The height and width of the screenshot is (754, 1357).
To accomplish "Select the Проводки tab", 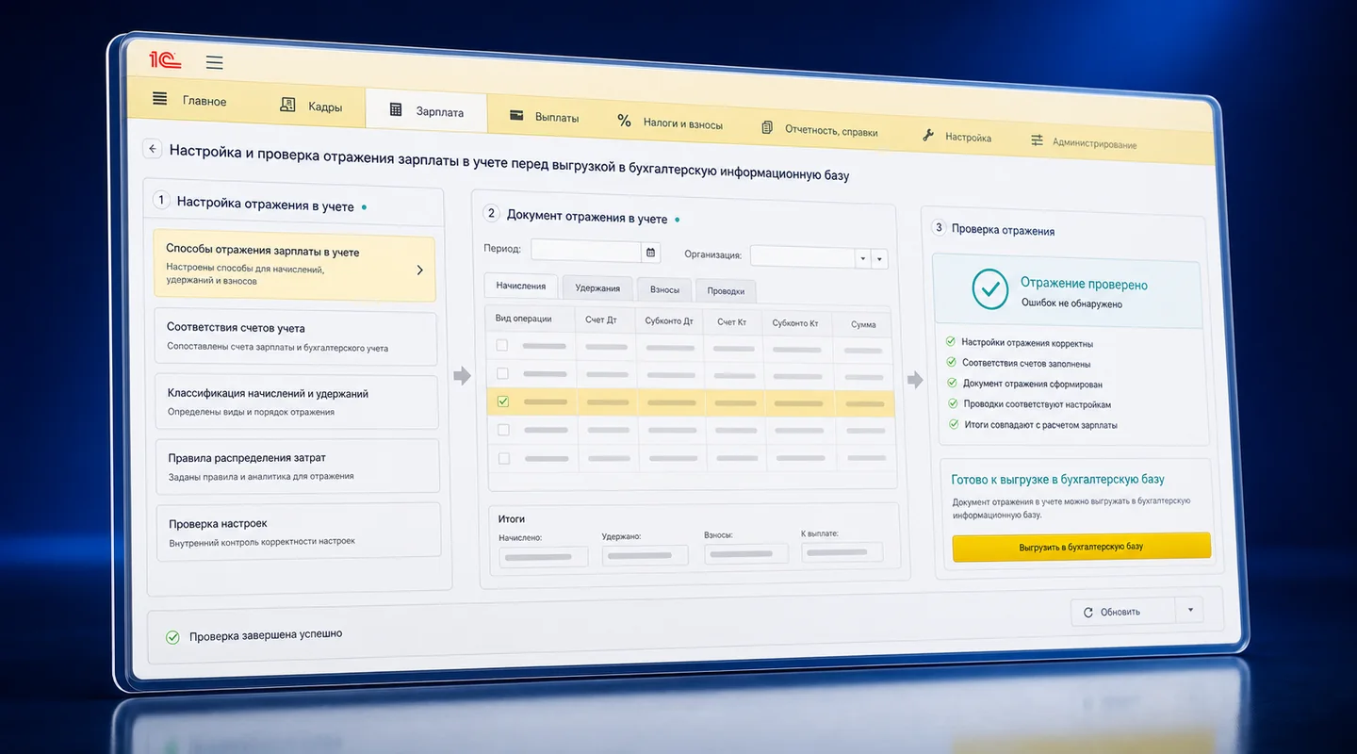I will tap(726, 291).
